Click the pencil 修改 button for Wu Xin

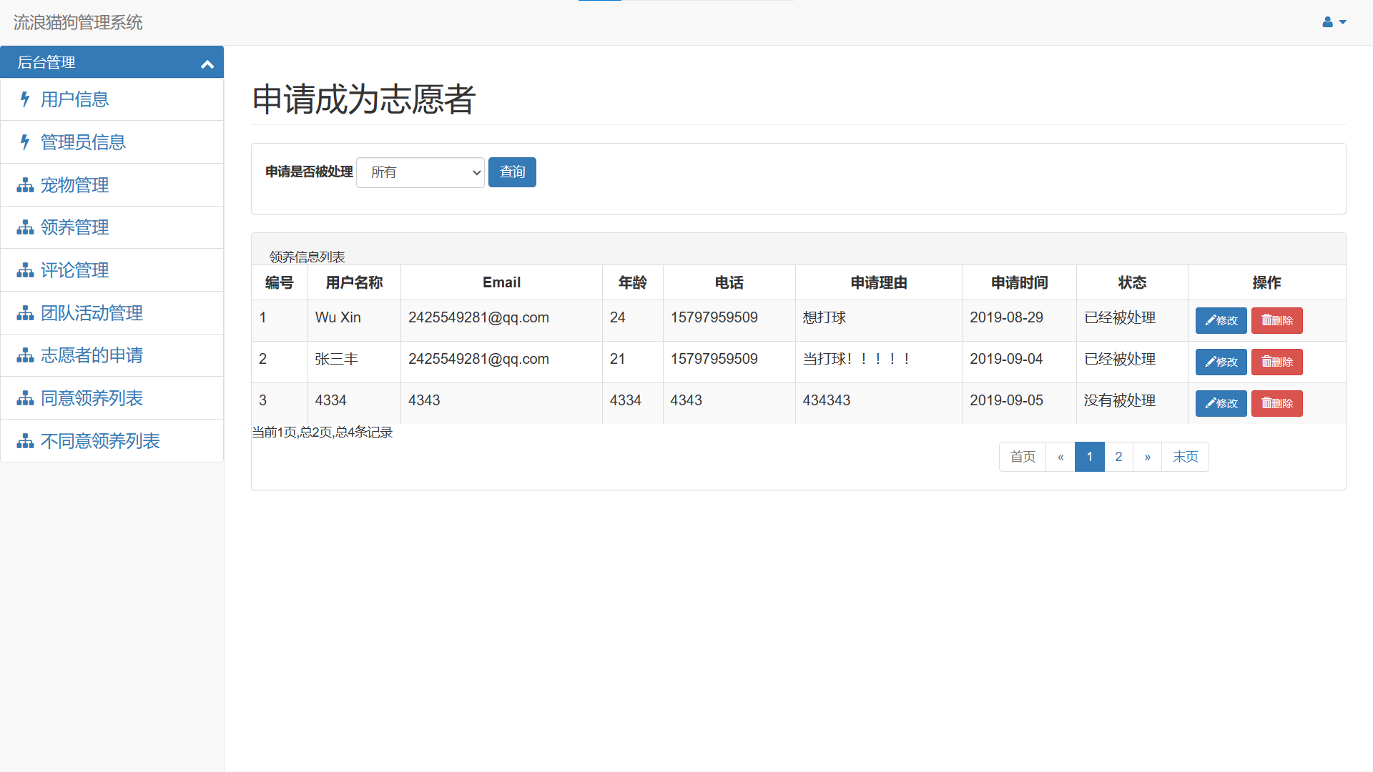[1221, 320]
